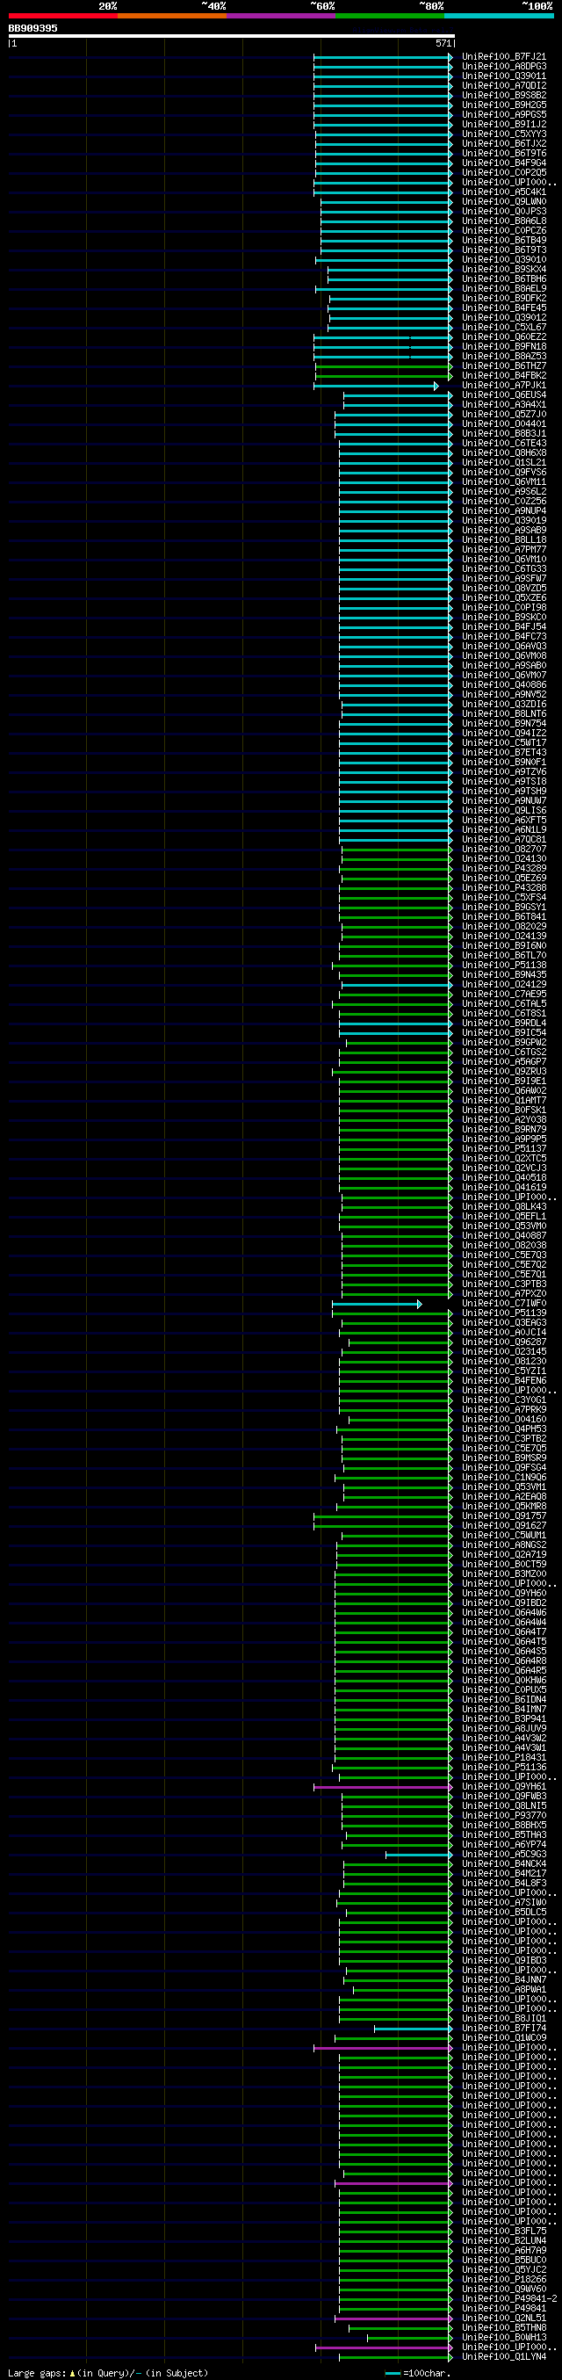This screenshot has width=562, height=2380.
Task: Click hit label UniRef100_Q40886
Action: [504, 684]
